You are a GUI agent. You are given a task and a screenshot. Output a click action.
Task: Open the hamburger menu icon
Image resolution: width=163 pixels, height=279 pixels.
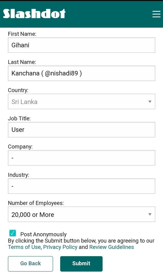[156, 14]
